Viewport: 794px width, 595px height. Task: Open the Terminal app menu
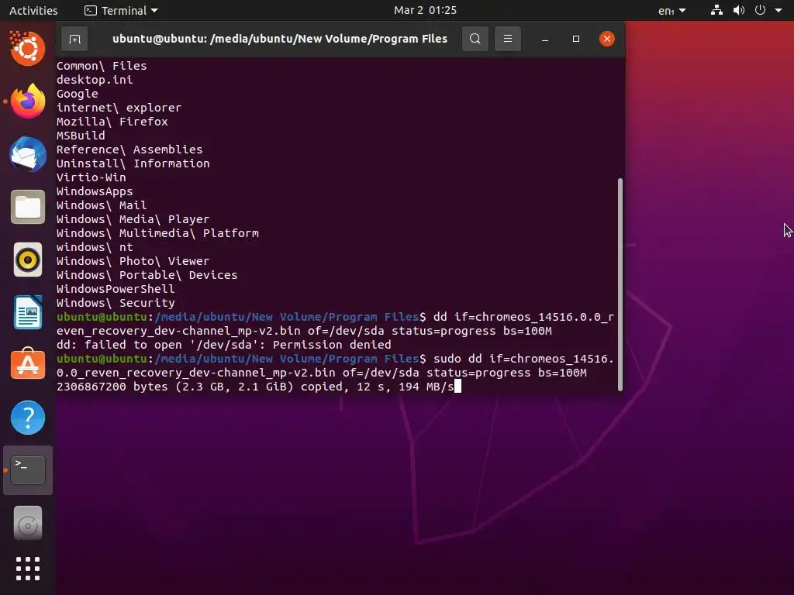click(x=121, y=10)
